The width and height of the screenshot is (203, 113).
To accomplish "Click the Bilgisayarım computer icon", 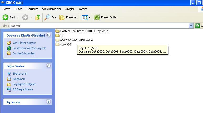I will [9, 74].
